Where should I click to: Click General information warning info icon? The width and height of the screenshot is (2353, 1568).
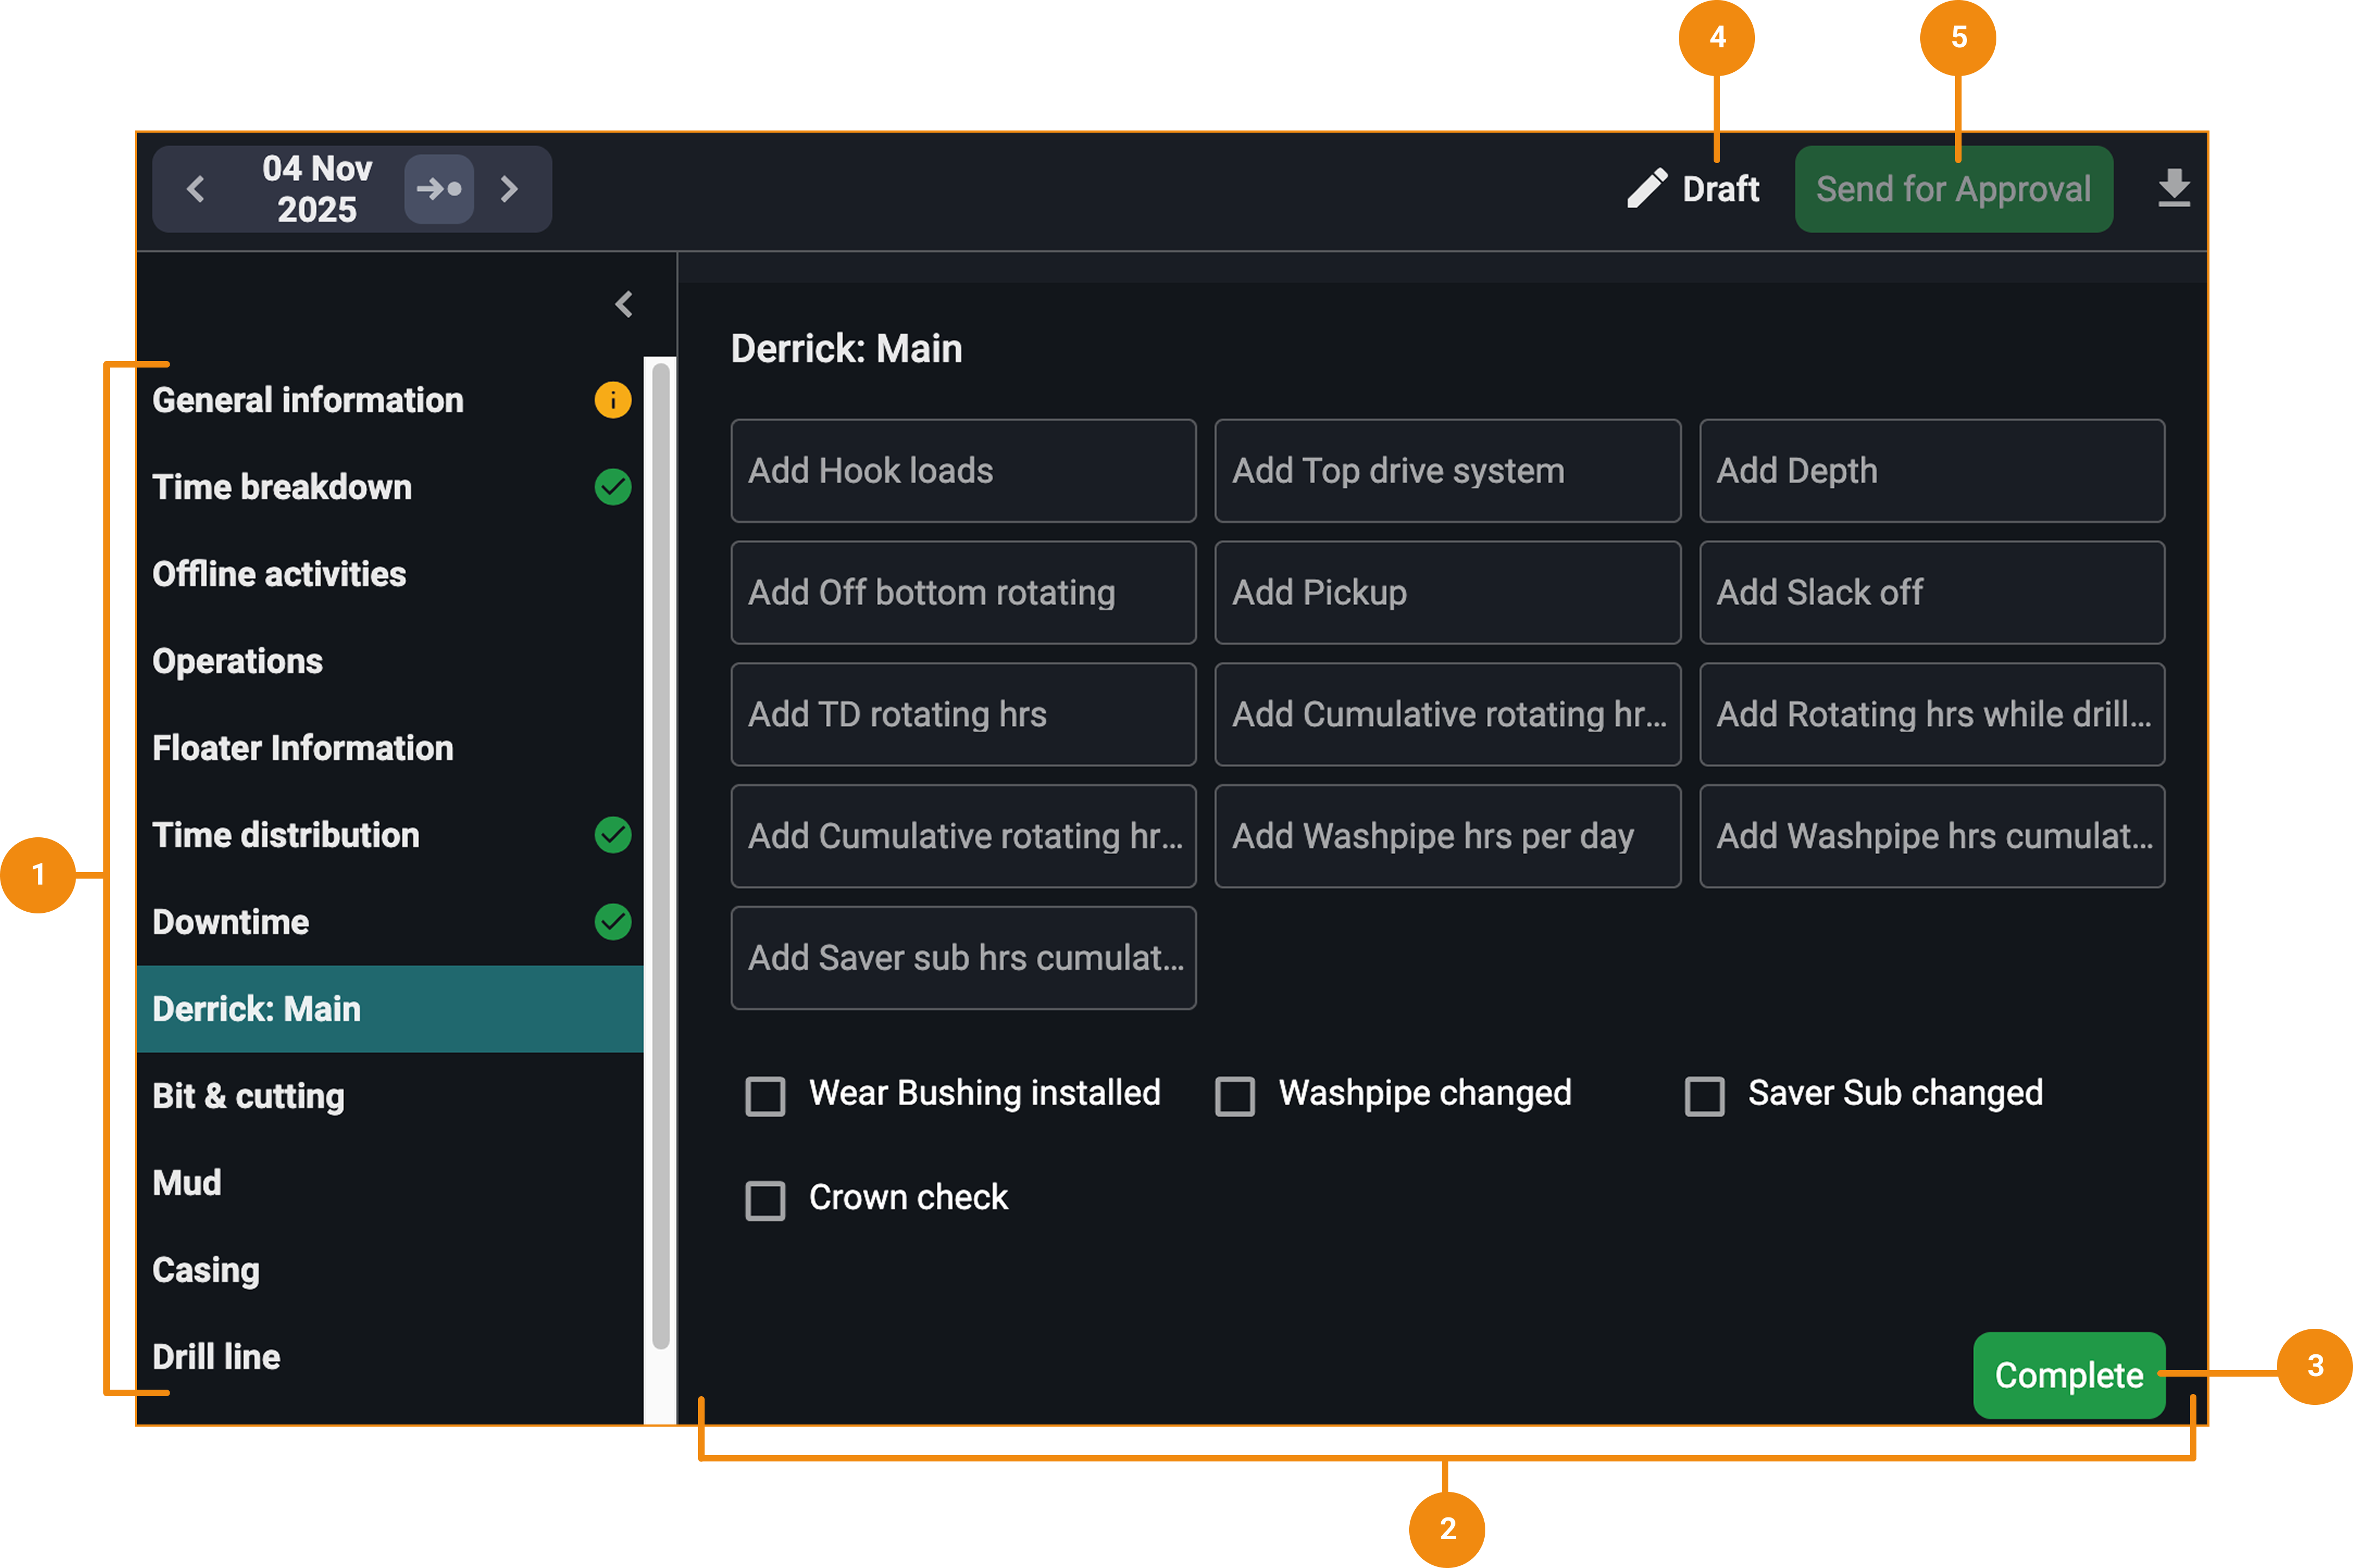613,400
